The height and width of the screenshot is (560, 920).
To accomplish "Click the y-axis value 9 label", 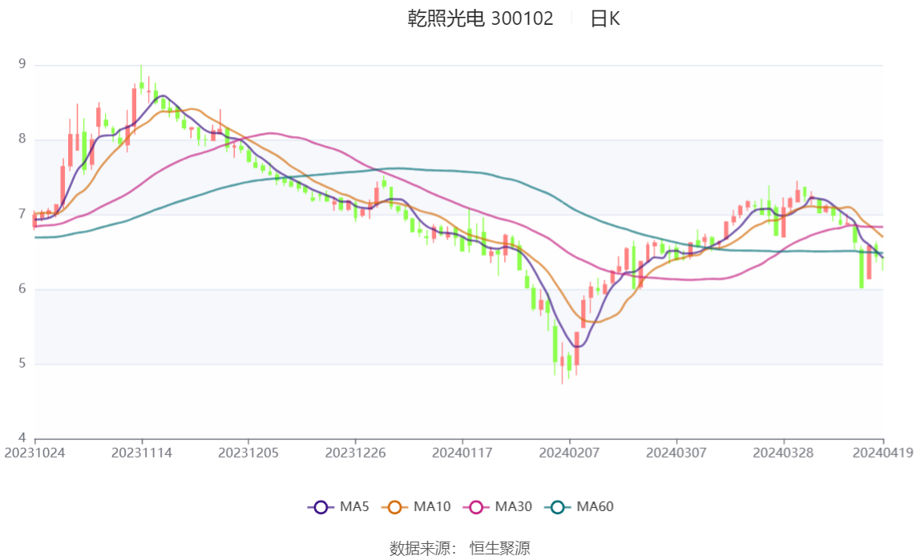I will tap(22, 64).
